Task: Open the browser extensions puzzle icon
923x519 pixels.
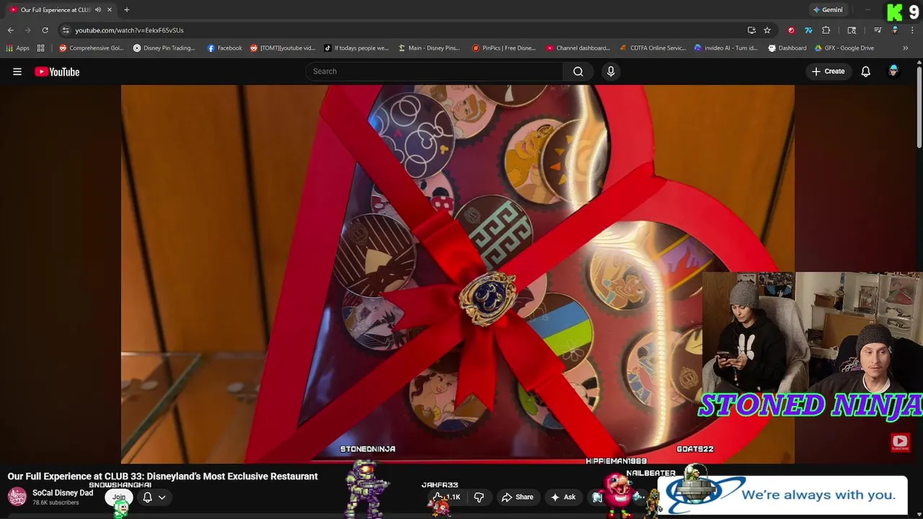Action: click(x=826, y=30)
